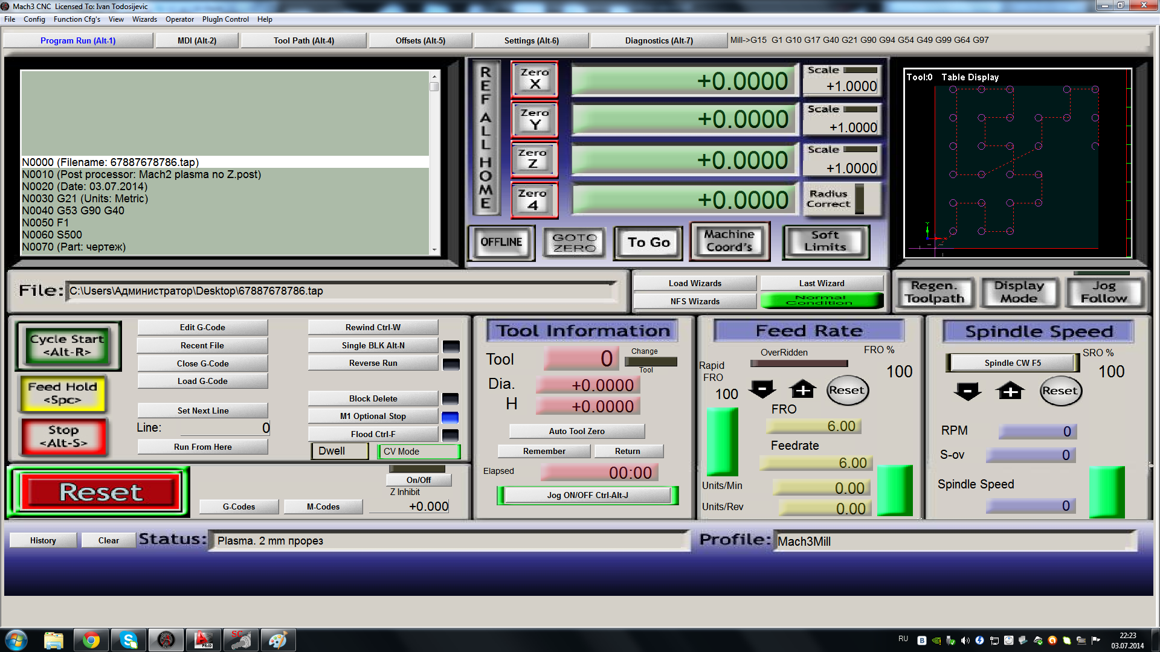This screenshot has width=1160, height=652.
Task: Click the green feedrate bar gauge
Action: pos(894,490)
